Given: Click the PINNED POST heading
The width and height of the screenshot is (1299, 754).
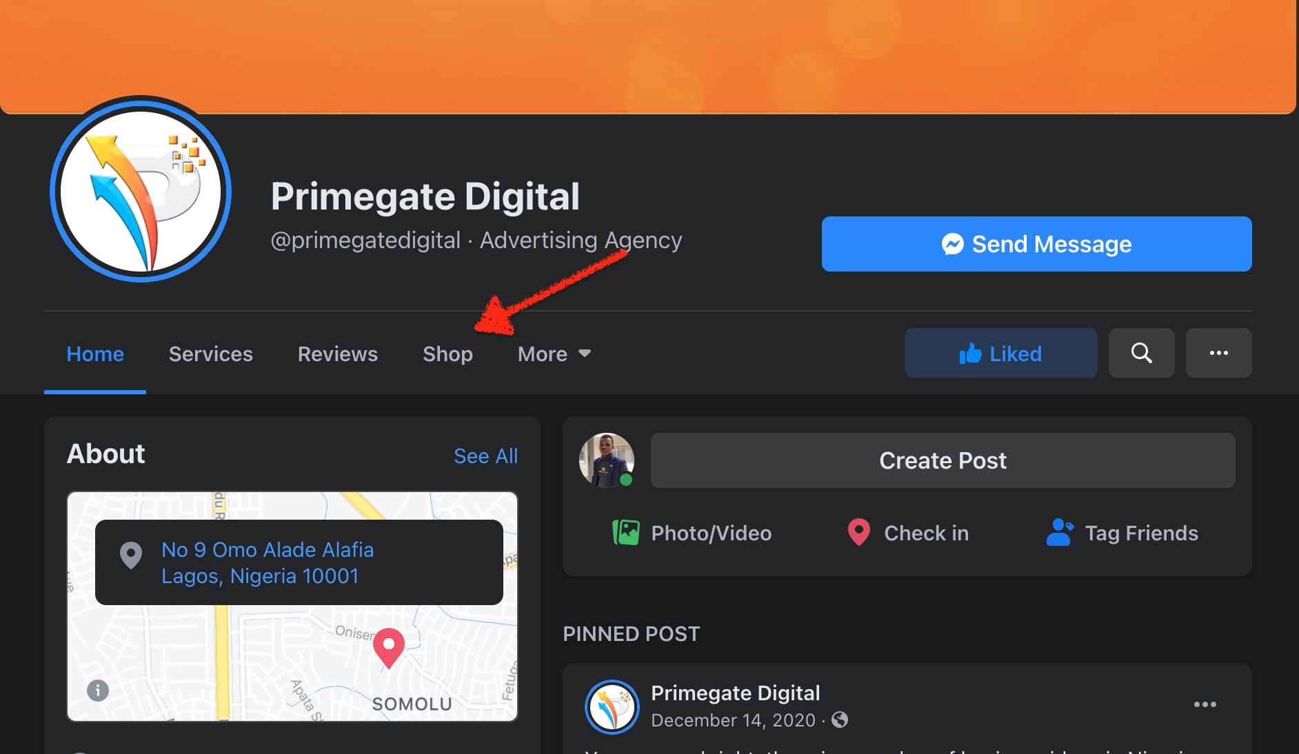Looking at the screenshot, I should click(x=631, y=633).
